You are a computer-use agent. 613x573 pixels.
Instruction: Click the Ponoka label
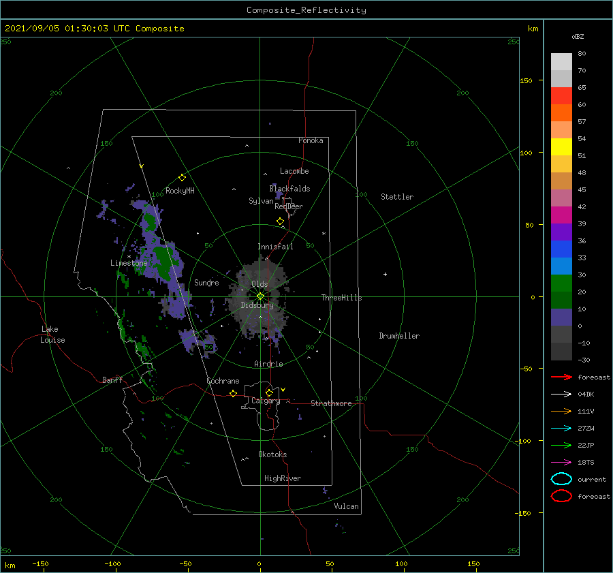click(x=311, y=140)
